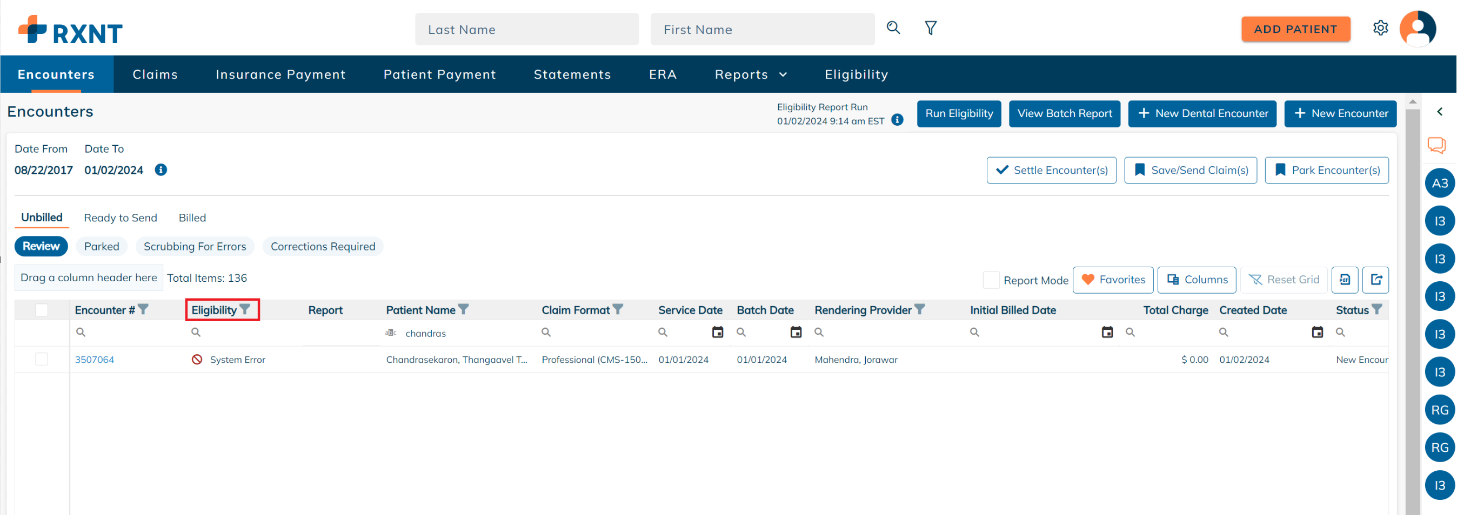Switch to the Ready to Send tab
Image resolution: width=1457 pixels, height=515 pixels.
pyautogui.click(x=121, y=218)
